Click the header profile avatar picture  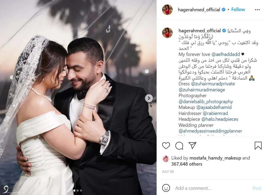click(167, 10)
